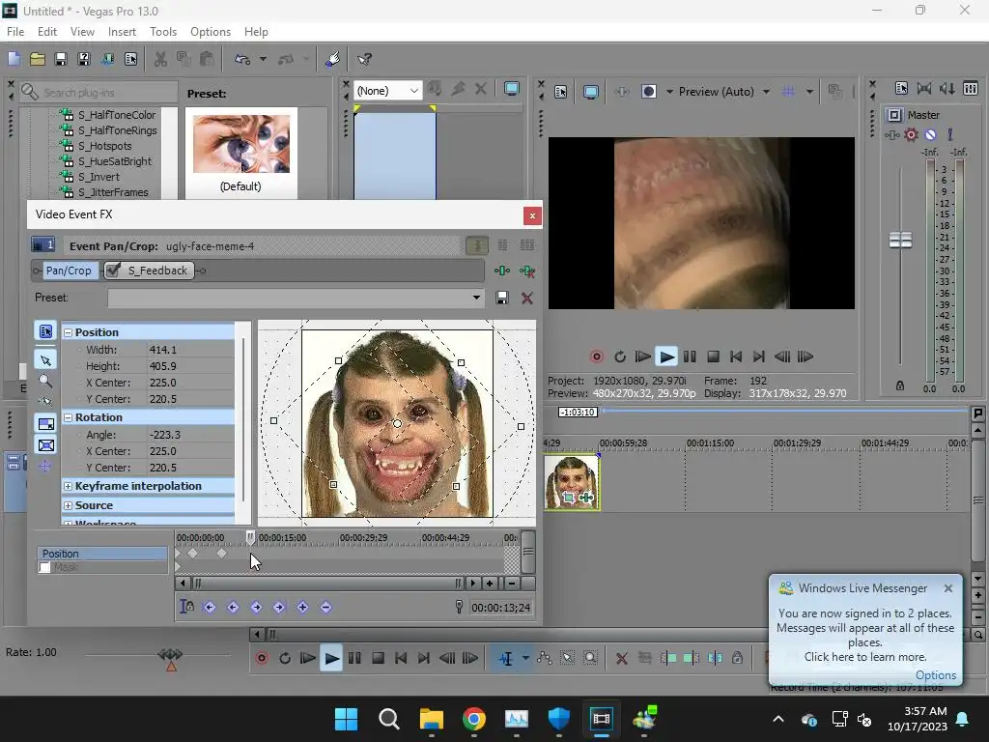The height and width of the screenshot is (742, 989).
Task: Save the Pan/Crop preset with disk icon
Action: pyautogui.click(x=502, y=298)
